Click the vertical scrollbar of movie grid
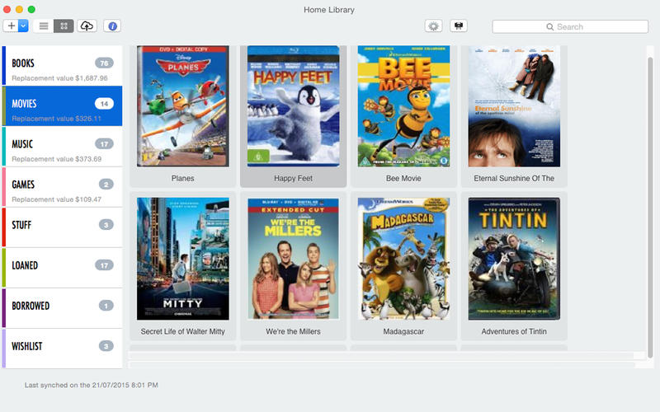 pyautogui.click(x=650, y=206)
